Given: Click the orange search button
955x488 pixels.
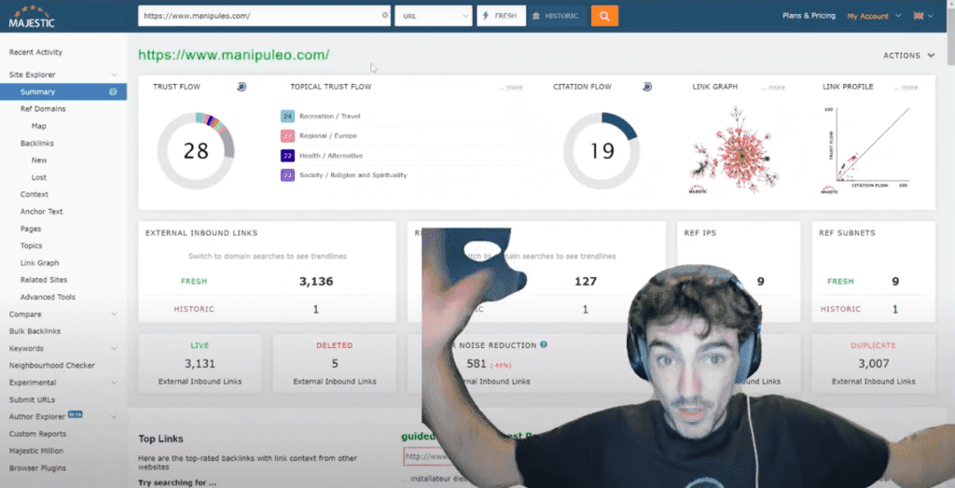Looking at the screenshot, I should tap(604, 16).
